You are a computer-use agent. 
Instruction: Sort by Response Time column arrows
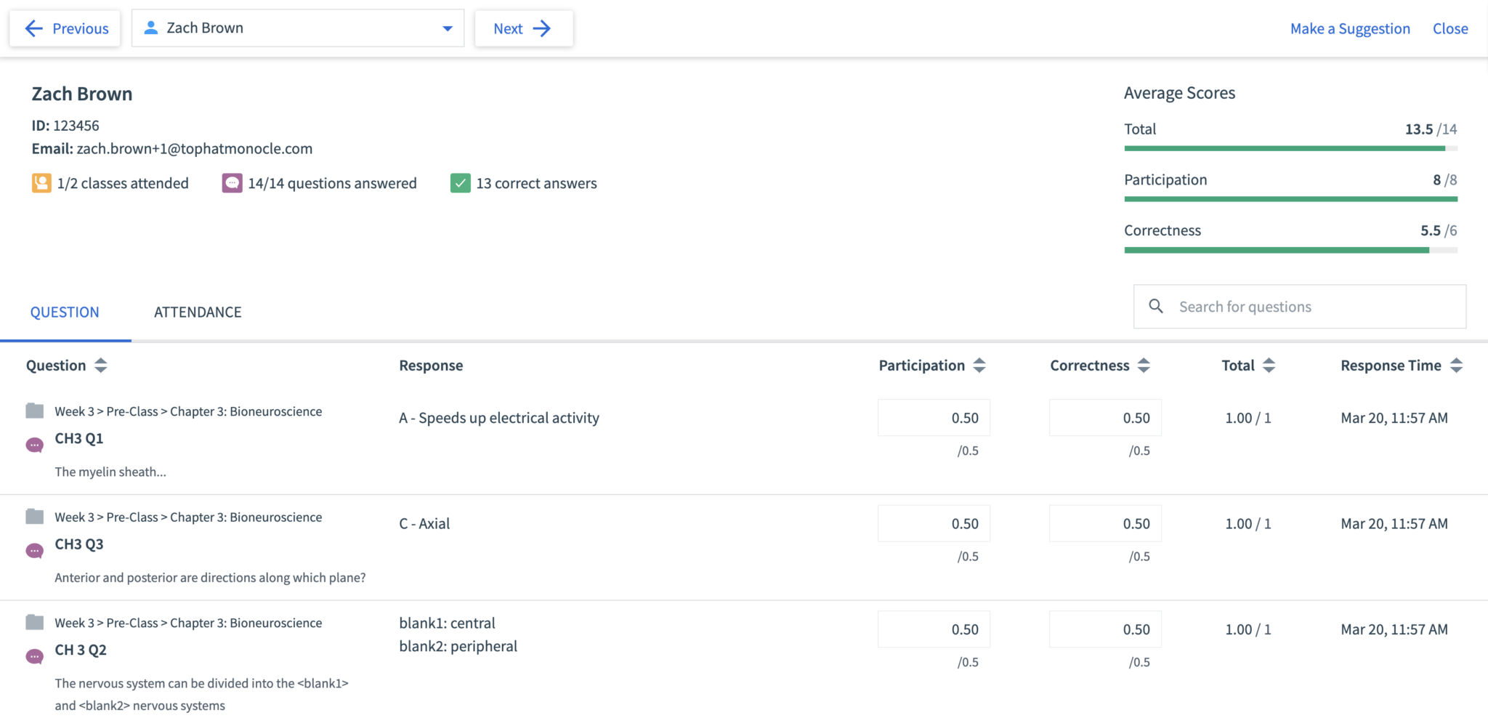[1456, 366]
